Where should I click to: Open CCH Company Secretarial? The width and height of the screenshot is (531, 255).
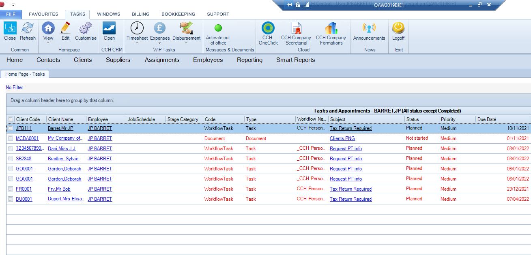[296, 28]
